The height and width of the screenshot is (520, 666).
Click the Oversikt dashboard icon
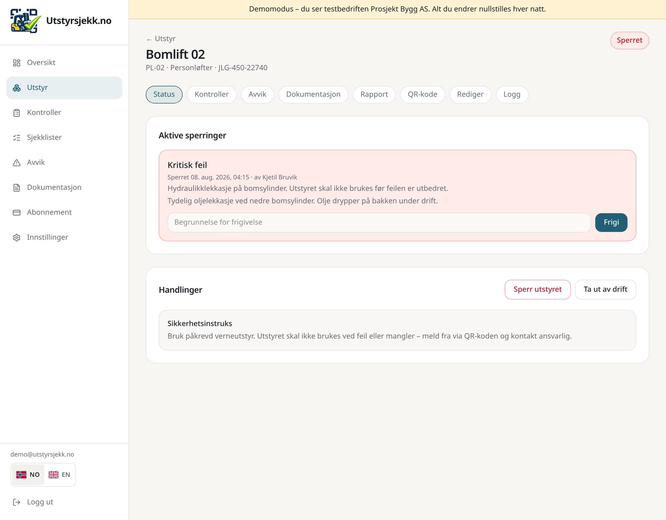click(17, 63)
